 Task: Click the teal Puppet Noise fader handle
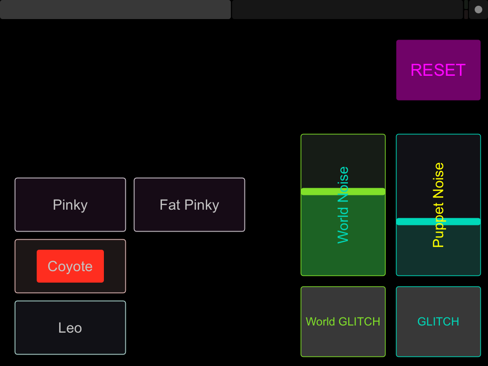(438, 222)
